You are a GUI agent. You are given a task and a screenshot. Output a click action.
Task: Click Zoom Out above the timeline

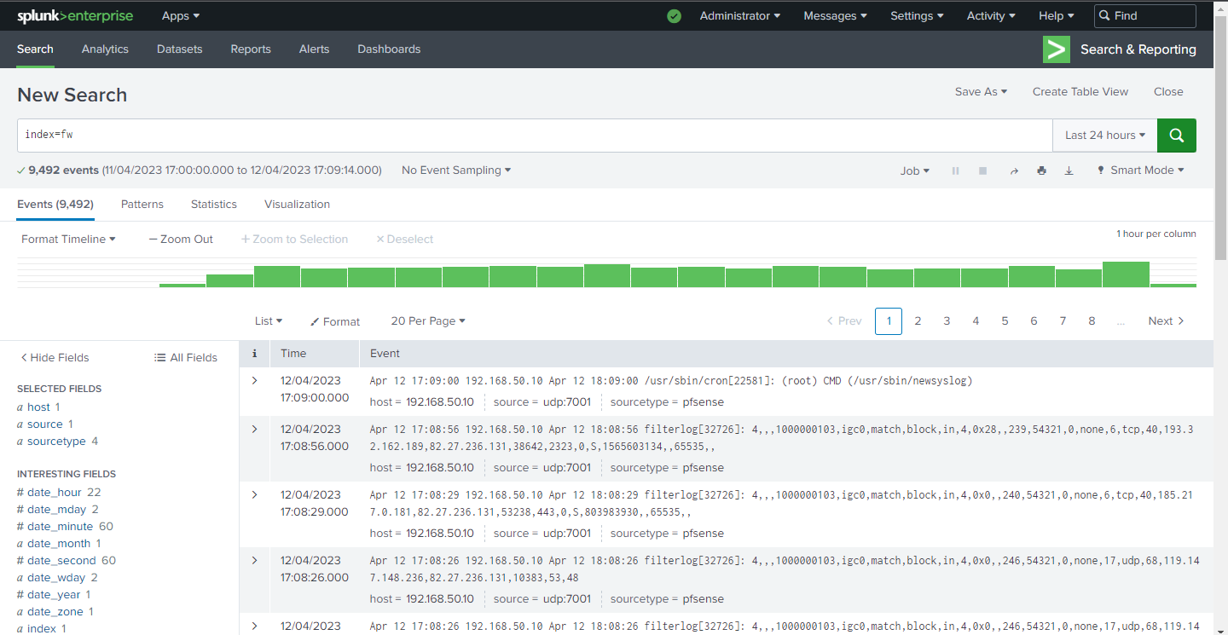180,239
